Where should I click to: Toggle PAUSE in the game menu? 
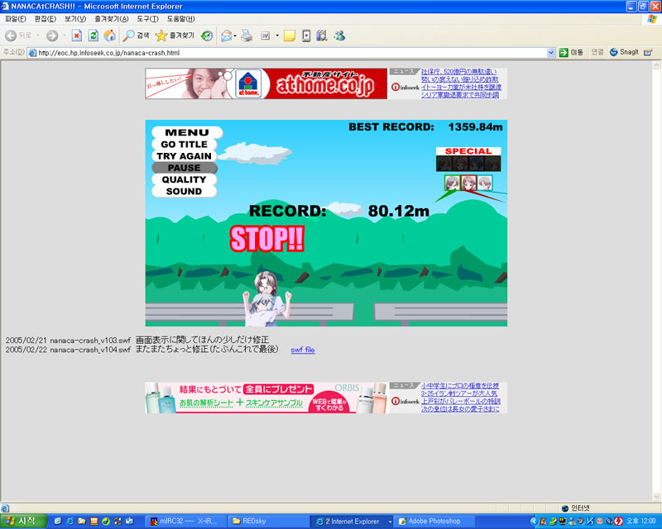point(184,168)
